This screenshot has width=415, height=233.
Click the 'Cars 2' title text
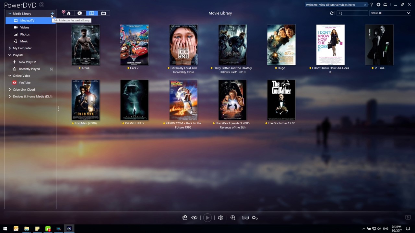click(134, 68)
